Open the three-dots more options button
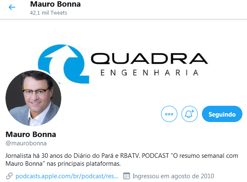The height and width of the screenshot is (182, 247). [x=169, y=114]
